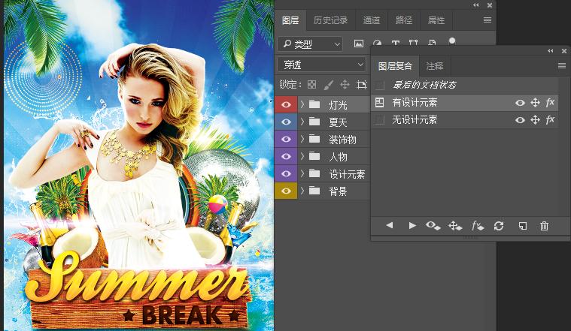Click apply-comp icon beside 有设计元素
The height and width of the screenshot is (331, 571).
tap(379, 103)
